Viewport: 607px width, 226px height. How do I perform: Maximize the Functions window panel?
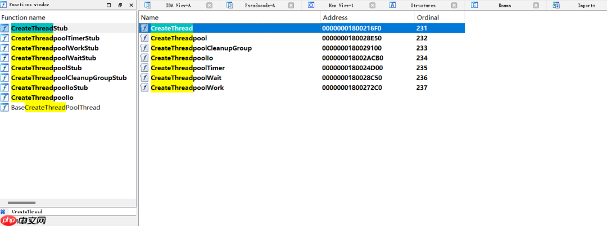109,6
